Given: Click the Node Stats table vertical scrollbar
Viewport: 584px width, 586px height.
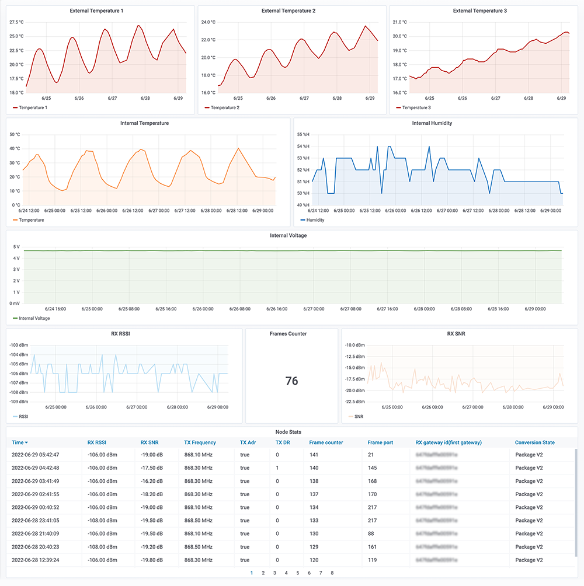Looking at the screenshot, I should (x=576, y=503).
